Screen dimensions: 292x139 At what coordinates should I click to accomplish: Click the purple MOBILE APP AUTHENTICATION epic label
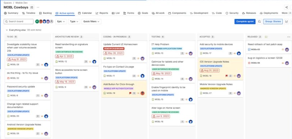(118, 89)
